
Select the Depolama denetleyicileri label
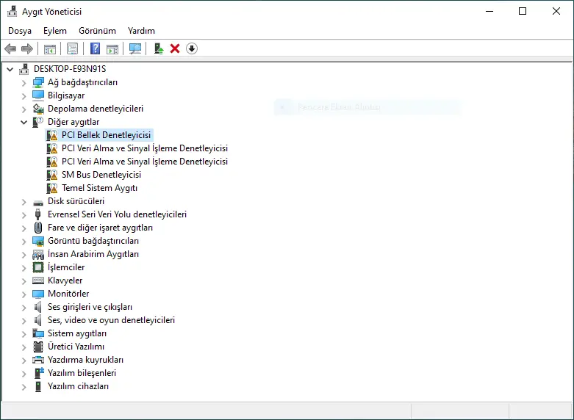pyautogui.click(x=96, y=109)
